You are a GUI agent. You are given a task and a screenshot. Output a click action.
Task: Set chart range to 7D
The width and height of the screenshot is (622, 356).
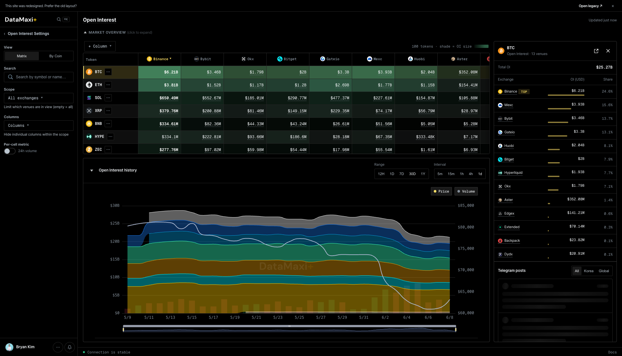(402, 174)
